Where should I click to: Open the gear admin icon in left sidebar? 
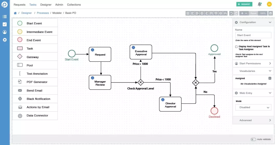pyautogui.click(x=5, y=40)
